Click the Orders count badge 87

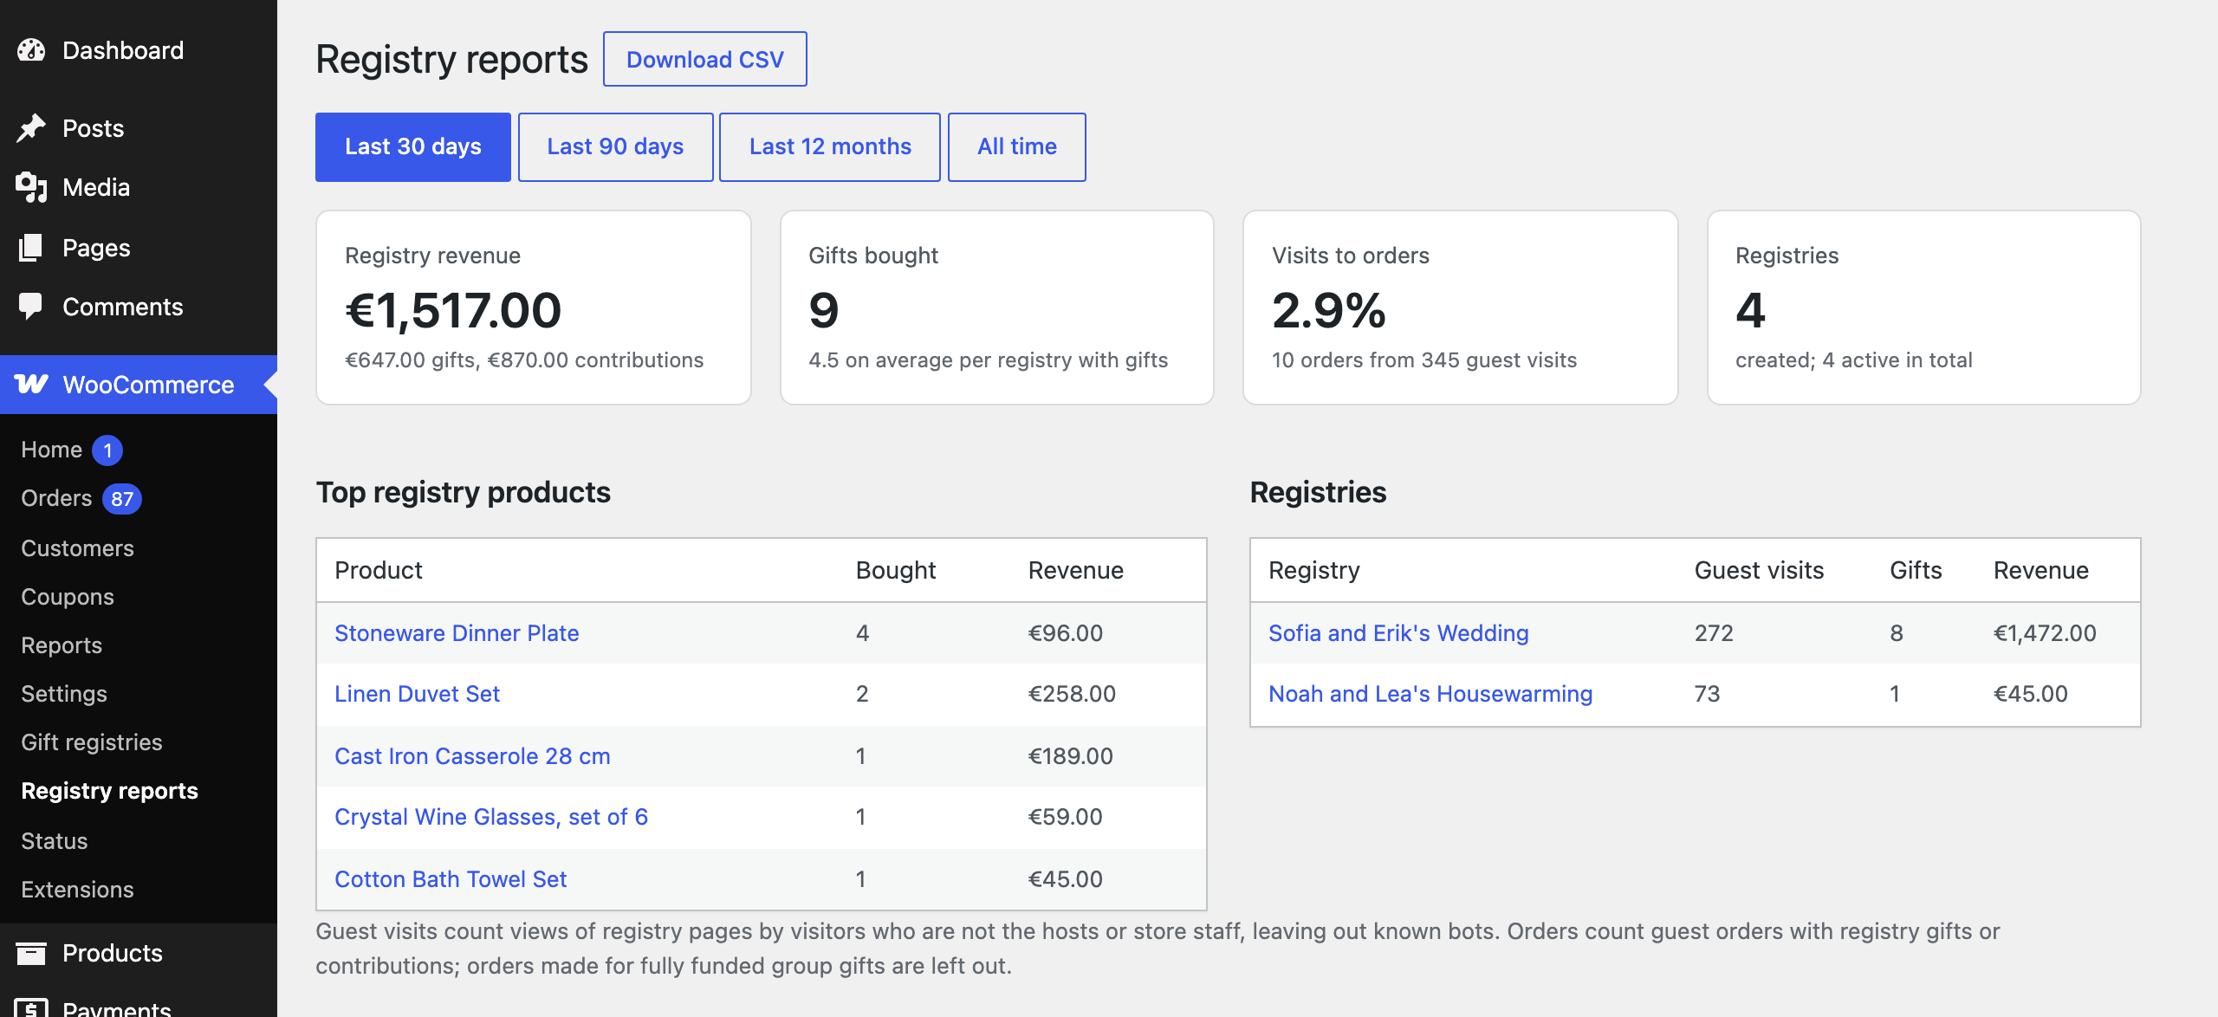pos(122,499)
